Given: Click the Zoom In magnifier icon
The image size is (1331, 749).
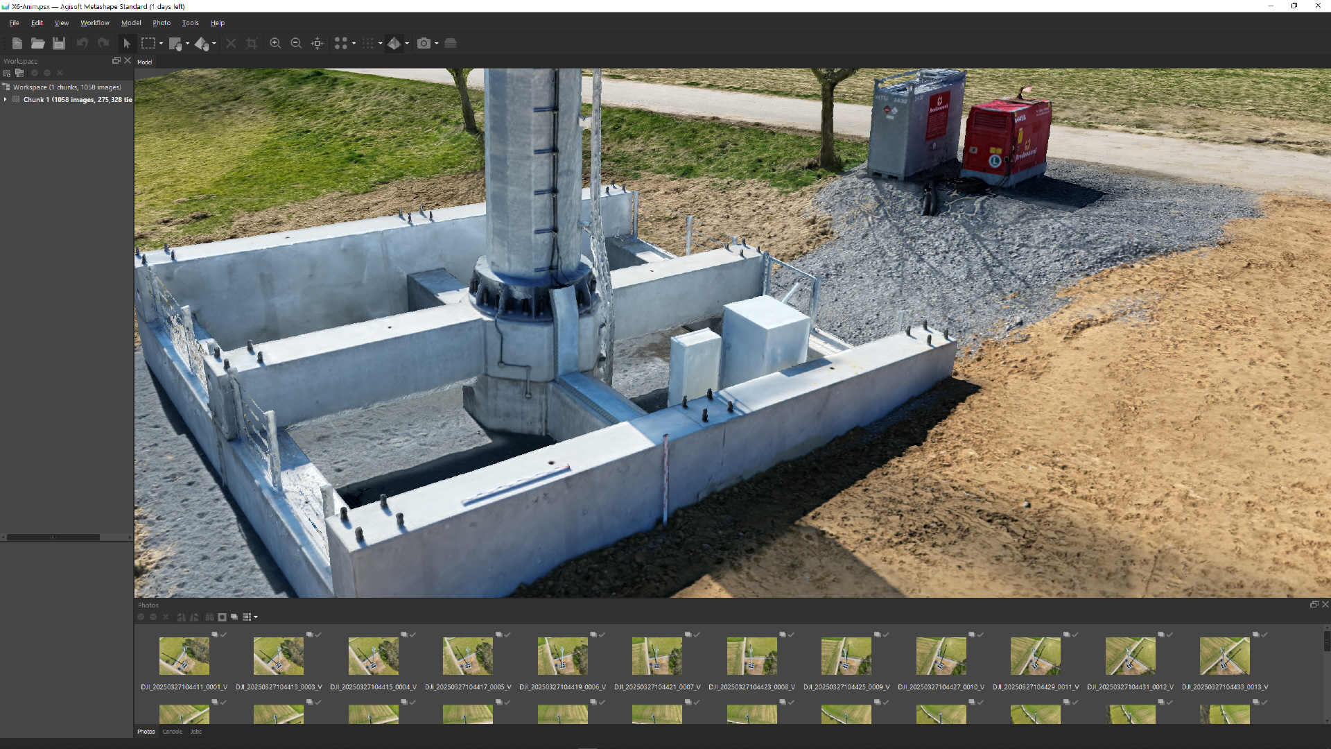Looking at the screenshot, I should 275,43.
